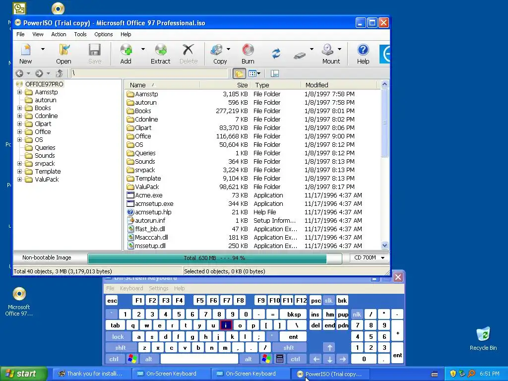Toggle the left alt key on keyboard
508x381 pixels.
coord(149,359)
